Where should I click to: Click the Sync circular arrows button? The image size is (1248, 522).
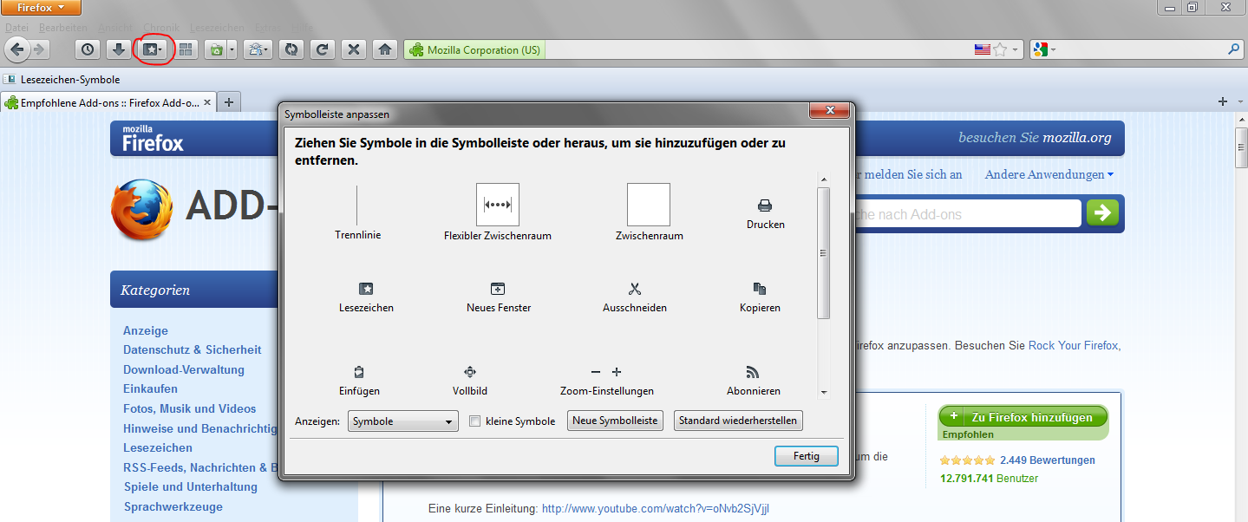click(x=291, y=50)
